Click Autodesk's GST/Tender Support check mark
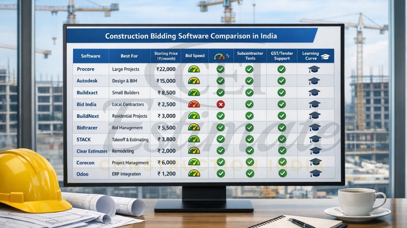This screenshot has width=407, height=228. [x=281, y=81]
